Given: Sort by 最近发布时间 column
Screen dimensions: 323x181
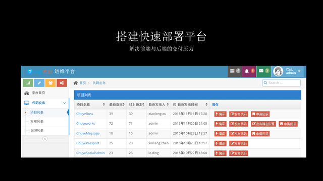Looking at the screenshot, I should (x=190, y=105).
